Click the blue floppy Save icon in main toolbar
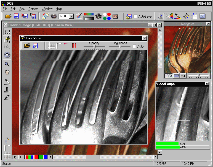This screenshot has height=167, width=213. (x=16, y=16)
